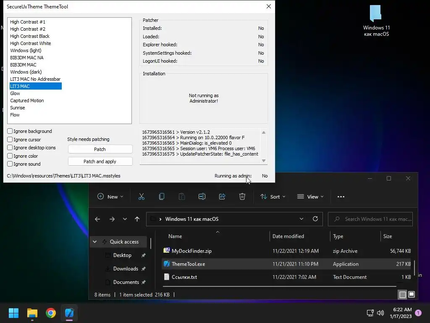Focus the Search Windows 11 как macOS field

pos(370,219)
